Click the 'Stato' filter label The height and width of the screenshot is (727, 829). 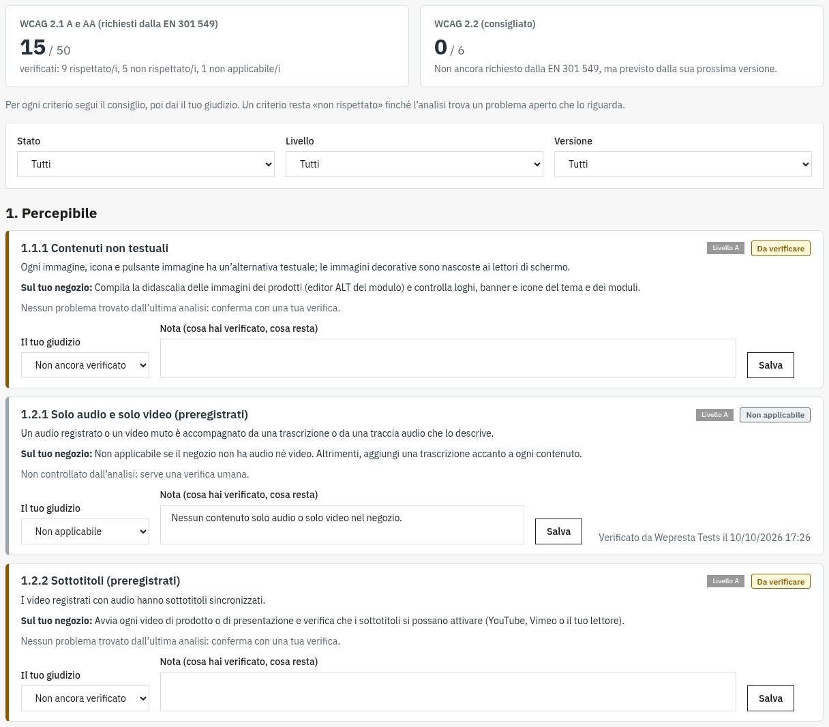[x=29, y=141]
